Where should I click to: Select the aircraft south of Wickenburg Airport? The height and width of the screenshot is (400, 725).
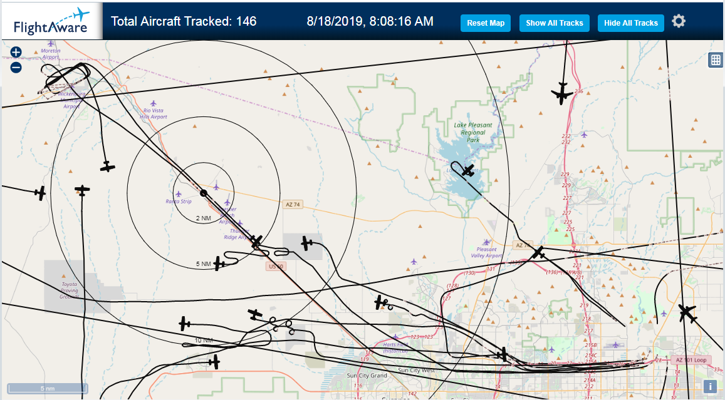click(x=107, y=167)
